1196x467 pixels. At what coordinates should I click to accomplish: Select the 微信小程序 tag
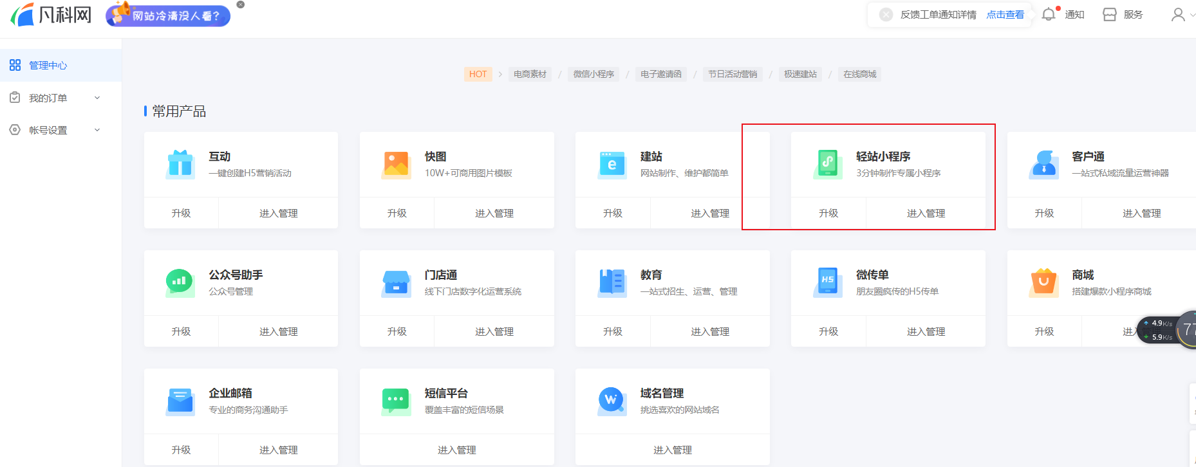point(593,74)
